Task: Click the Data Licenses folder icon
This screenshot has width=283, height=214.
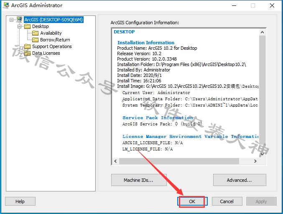Action: [x=27, y=53]
